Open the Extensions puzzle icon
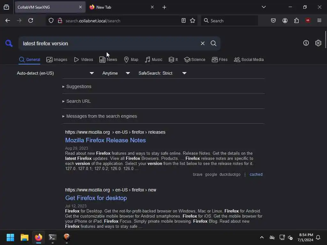327x245 pixels. point(296,21)
